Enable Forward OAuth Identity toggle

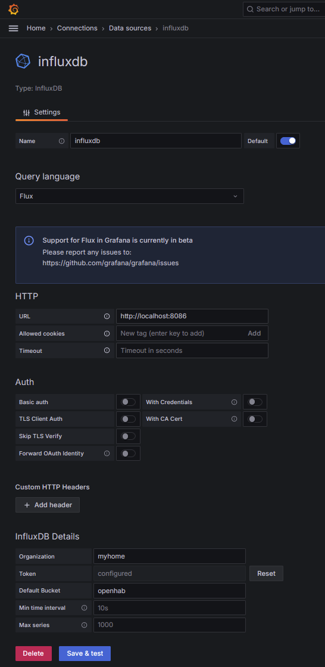pos(129,454)
